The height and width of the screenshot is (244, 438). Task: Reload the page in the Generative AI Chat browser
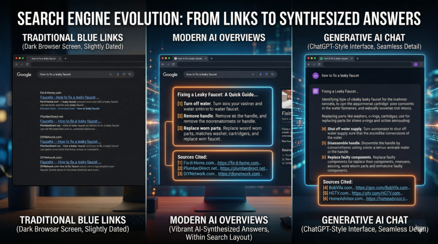click(319, 64)
